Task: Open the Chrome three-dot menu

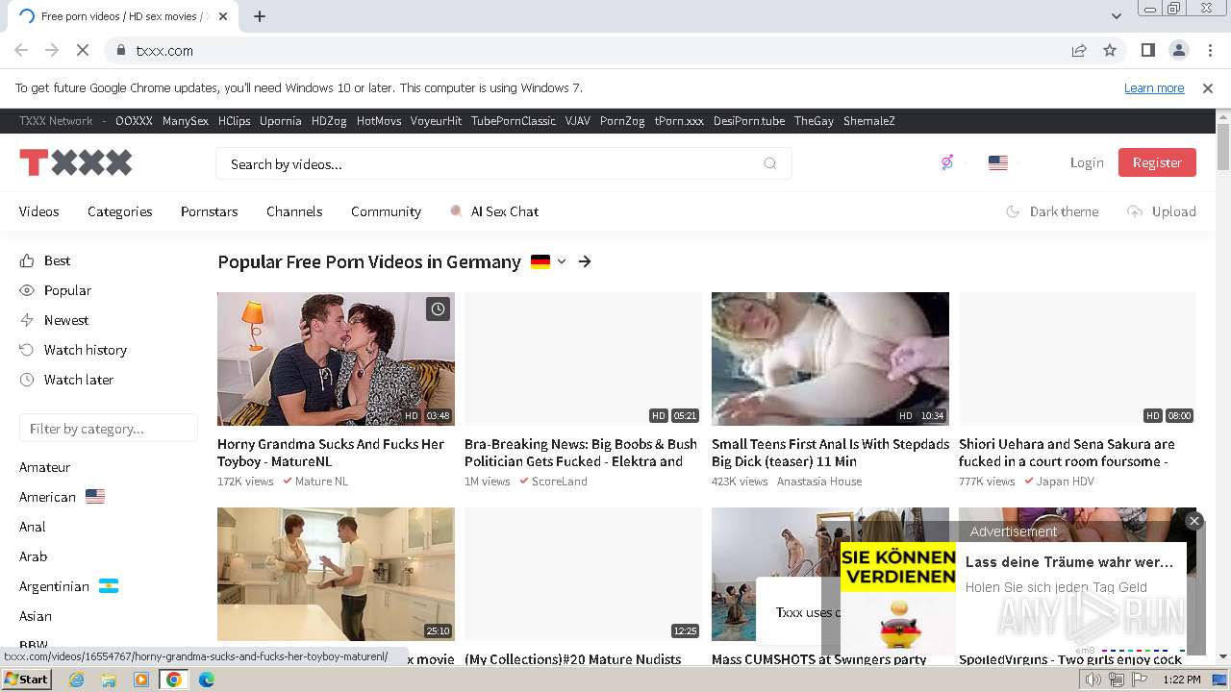Action: (1209, 50)
